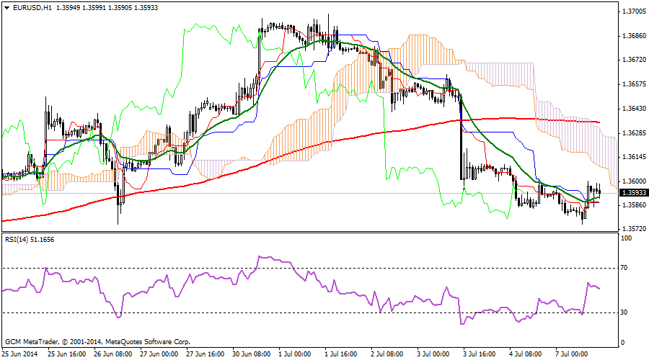Image resolution: width=649 pixels, height=360 pixels.
Task: Click the 1.37005 price axis label
Action: pyautogui.click(x=634, y=12)
